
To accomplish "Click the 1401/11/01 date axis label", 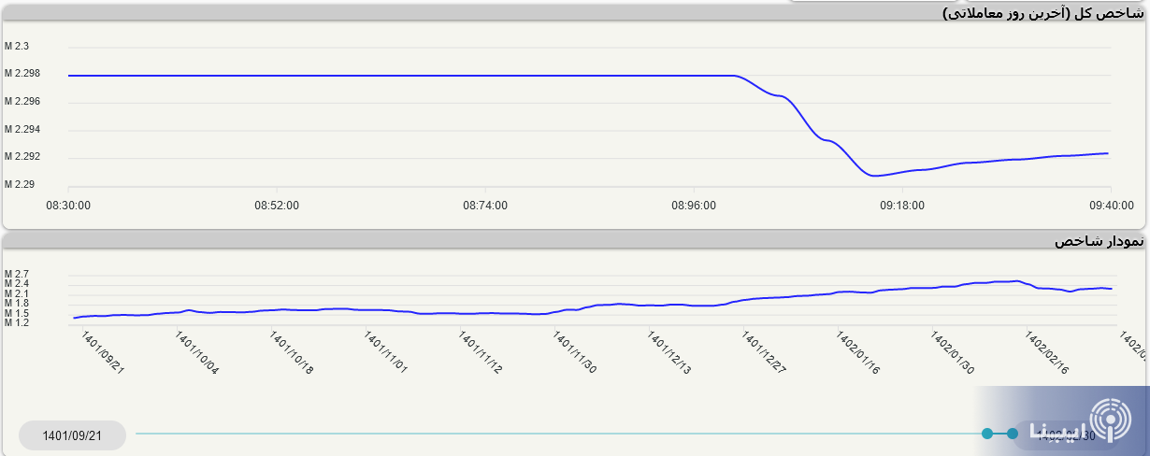I will tap(385, 352).
